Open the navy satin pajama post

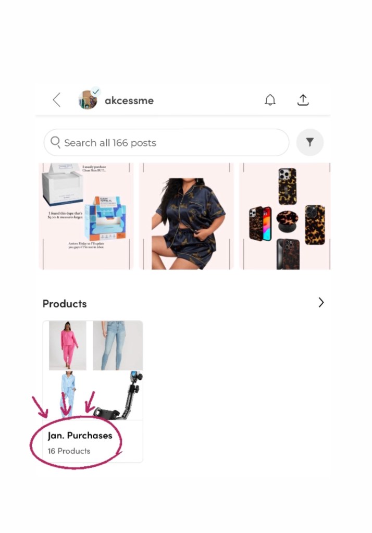(187, 216)
